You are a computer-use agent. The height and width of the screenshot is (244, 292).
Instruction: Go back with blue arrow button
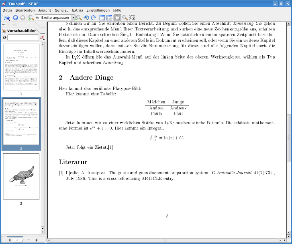pos(16,18)
